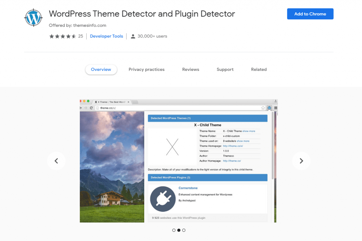Click the star rating icons
Viewport: 362px width, 241px height.
tap(63, 36)
